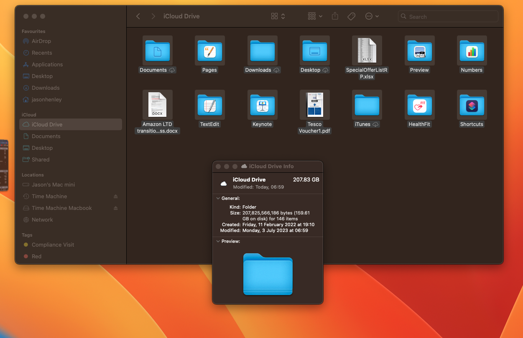Open the group-by menu in the toolbar

point(314,16)
